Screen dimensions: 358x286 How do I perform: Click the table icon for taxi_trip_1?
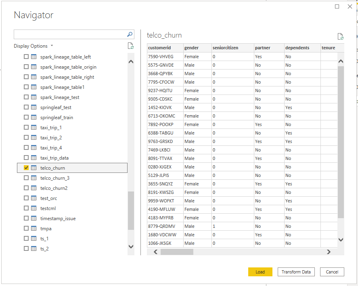click(x=33, y=127)
